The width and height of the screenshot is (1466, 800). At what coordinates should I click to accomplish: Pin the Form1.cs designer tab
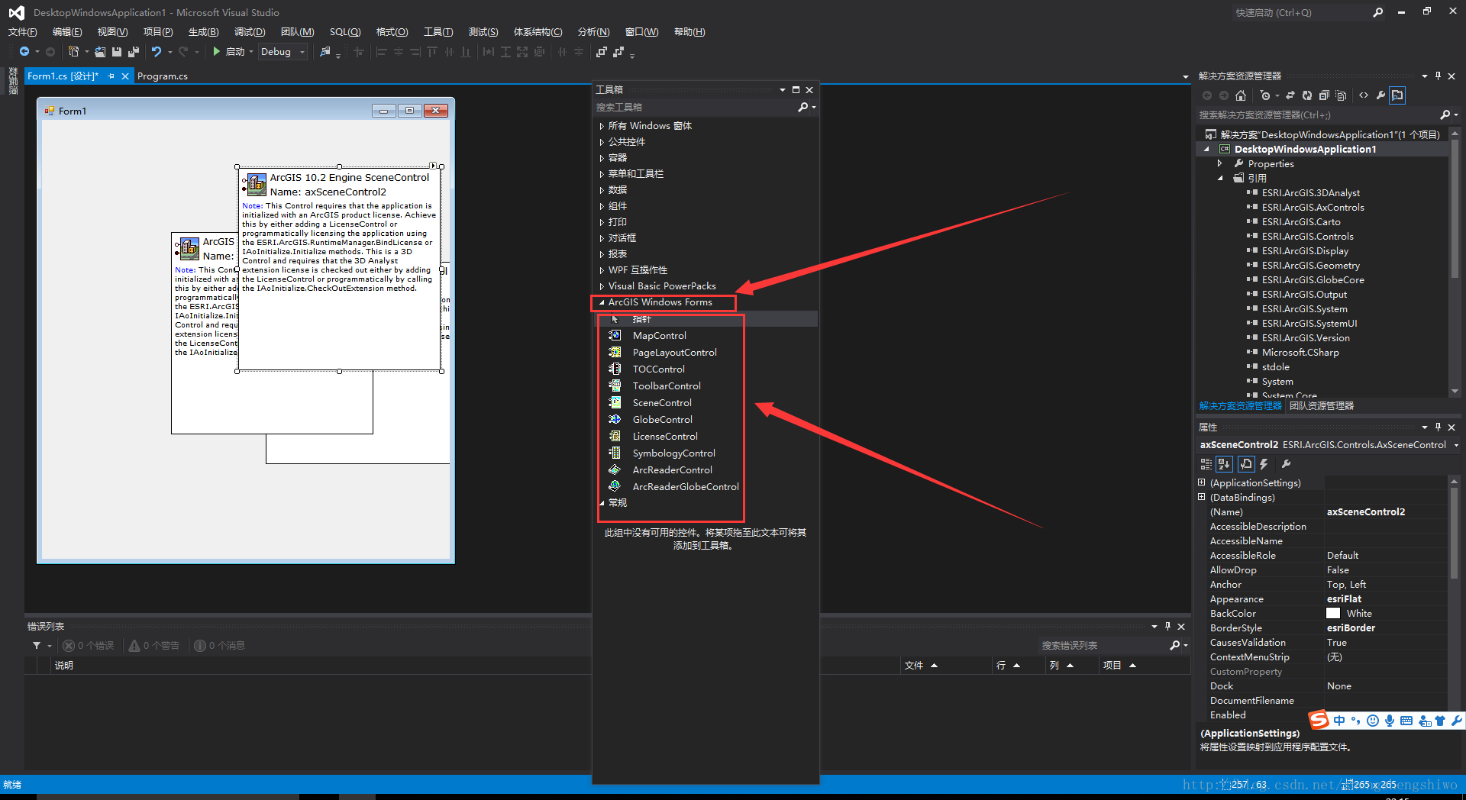tap(111, 76)
